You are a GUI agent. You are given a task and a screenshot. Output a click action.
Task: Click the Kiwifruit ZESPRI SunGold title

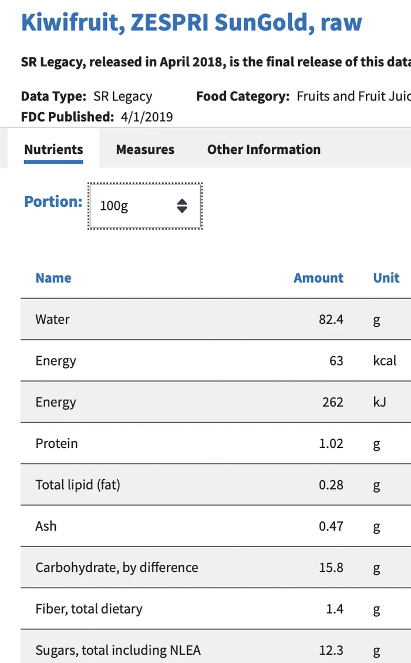[x=191, y=22]
